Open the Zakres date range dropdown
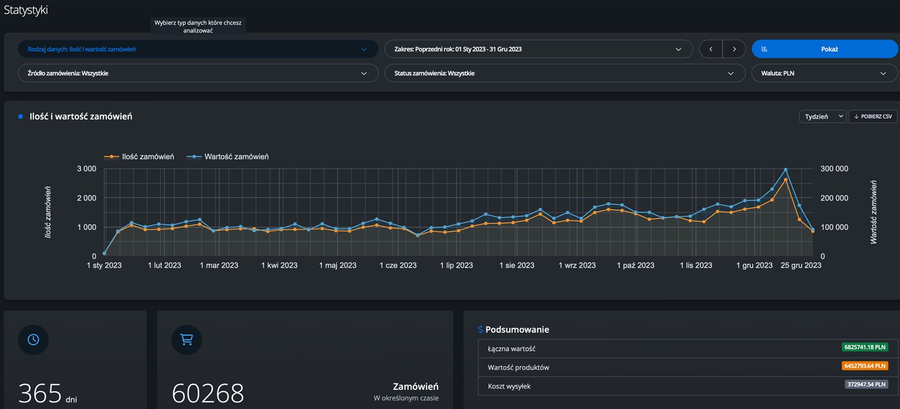 pos(538,49)
